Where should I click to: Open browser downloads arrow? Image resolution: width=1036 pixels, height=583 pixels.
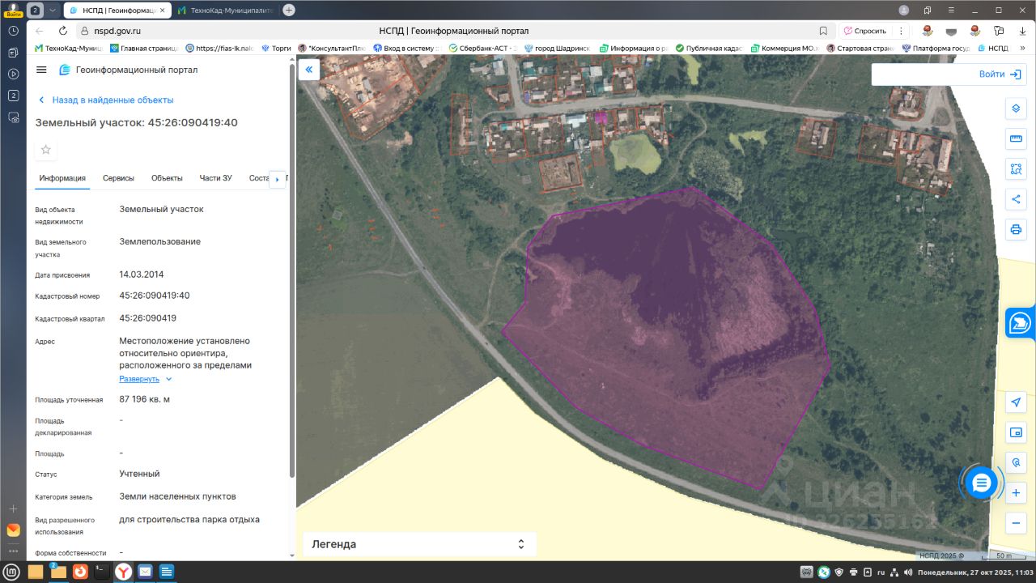(1021, 31)
